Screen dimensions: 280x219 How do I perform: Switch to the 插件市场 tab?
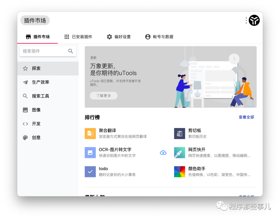point(38,37)
